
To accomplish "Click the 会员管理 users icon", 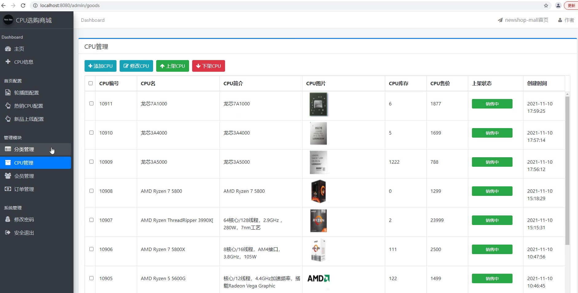I will click(x=8, y=176).
